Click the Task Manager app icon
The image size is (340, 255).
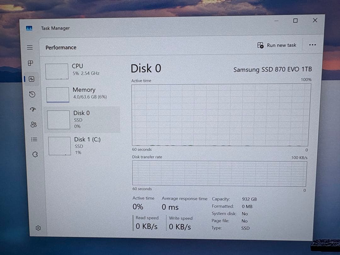pos(29,28)
